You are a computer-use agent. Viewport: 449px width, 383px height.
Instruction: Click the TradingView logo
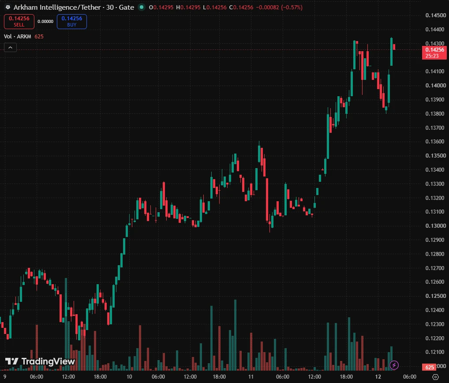(x=40, y=361)
